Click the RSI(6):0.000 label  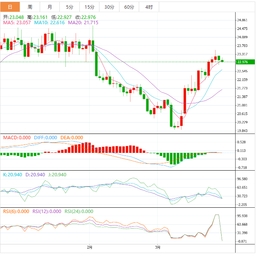click(x=16, y=211)
